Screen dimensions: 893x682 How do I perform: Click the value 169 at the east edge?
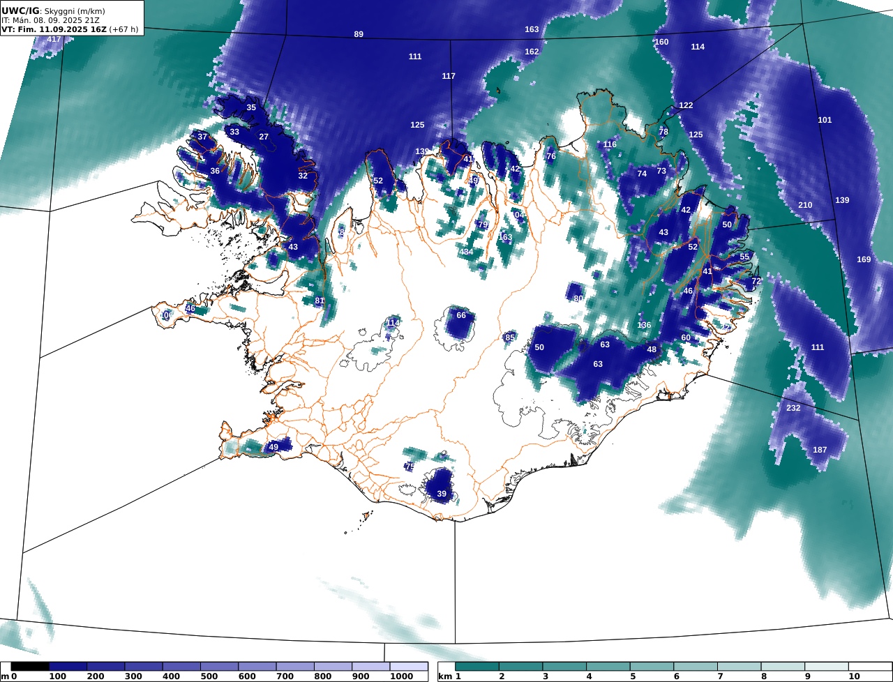point(864,259)
